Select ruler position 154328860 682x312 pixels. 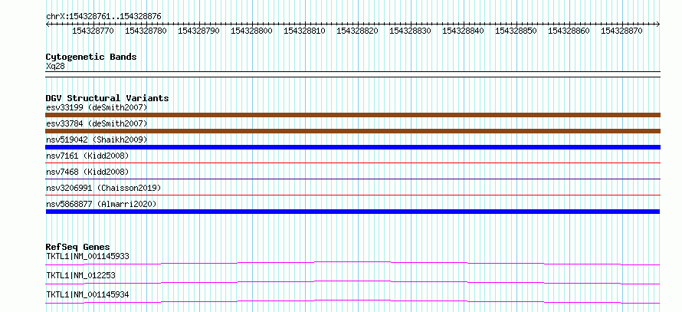(x=569, y=31)
